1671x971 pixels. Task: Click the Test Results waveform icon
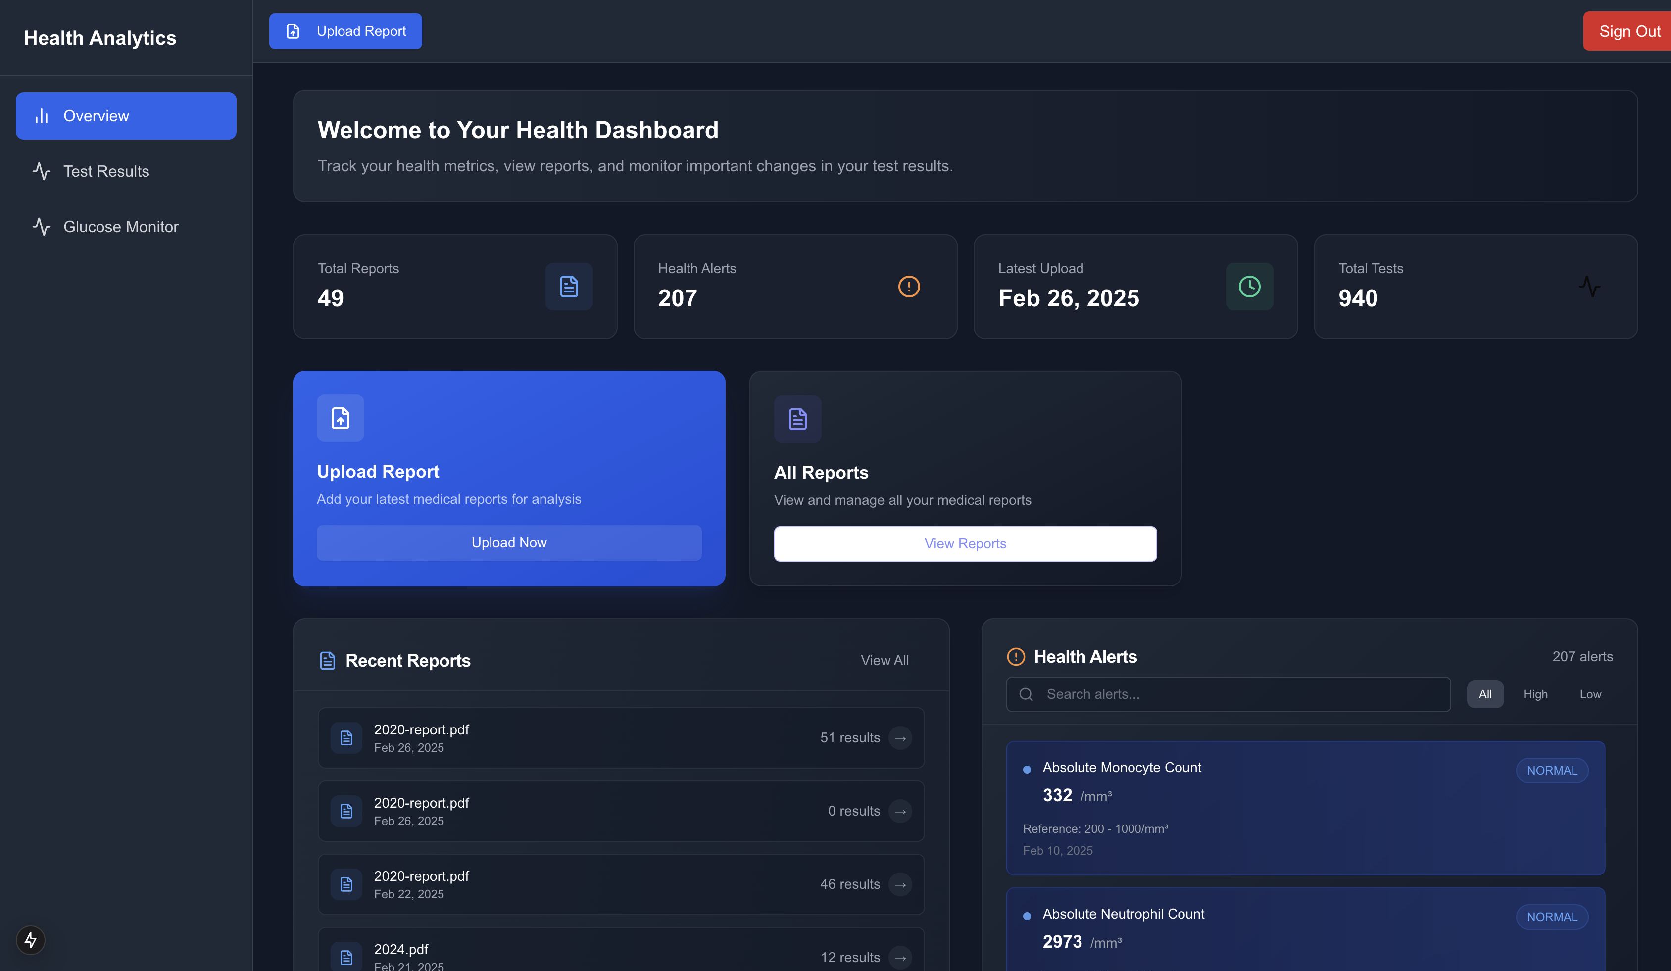click(x=42, y=171)
